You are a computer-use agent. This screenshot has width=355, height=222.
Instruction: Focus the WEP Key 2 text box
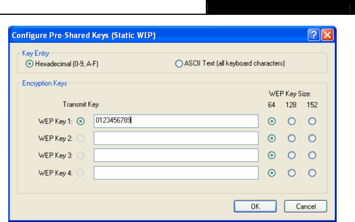tap(176, 138)
